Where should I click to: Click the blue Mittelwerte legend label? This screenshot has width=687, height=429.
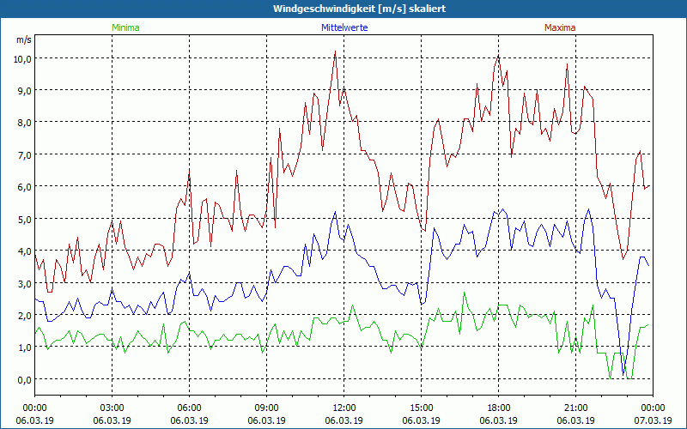343,27
